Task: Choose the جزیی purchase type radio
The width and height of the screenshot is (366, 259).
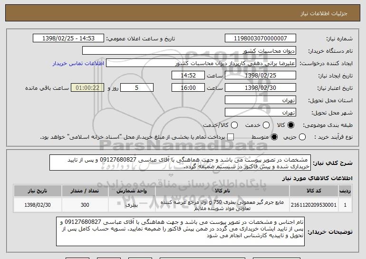Action: pos(302,137)
